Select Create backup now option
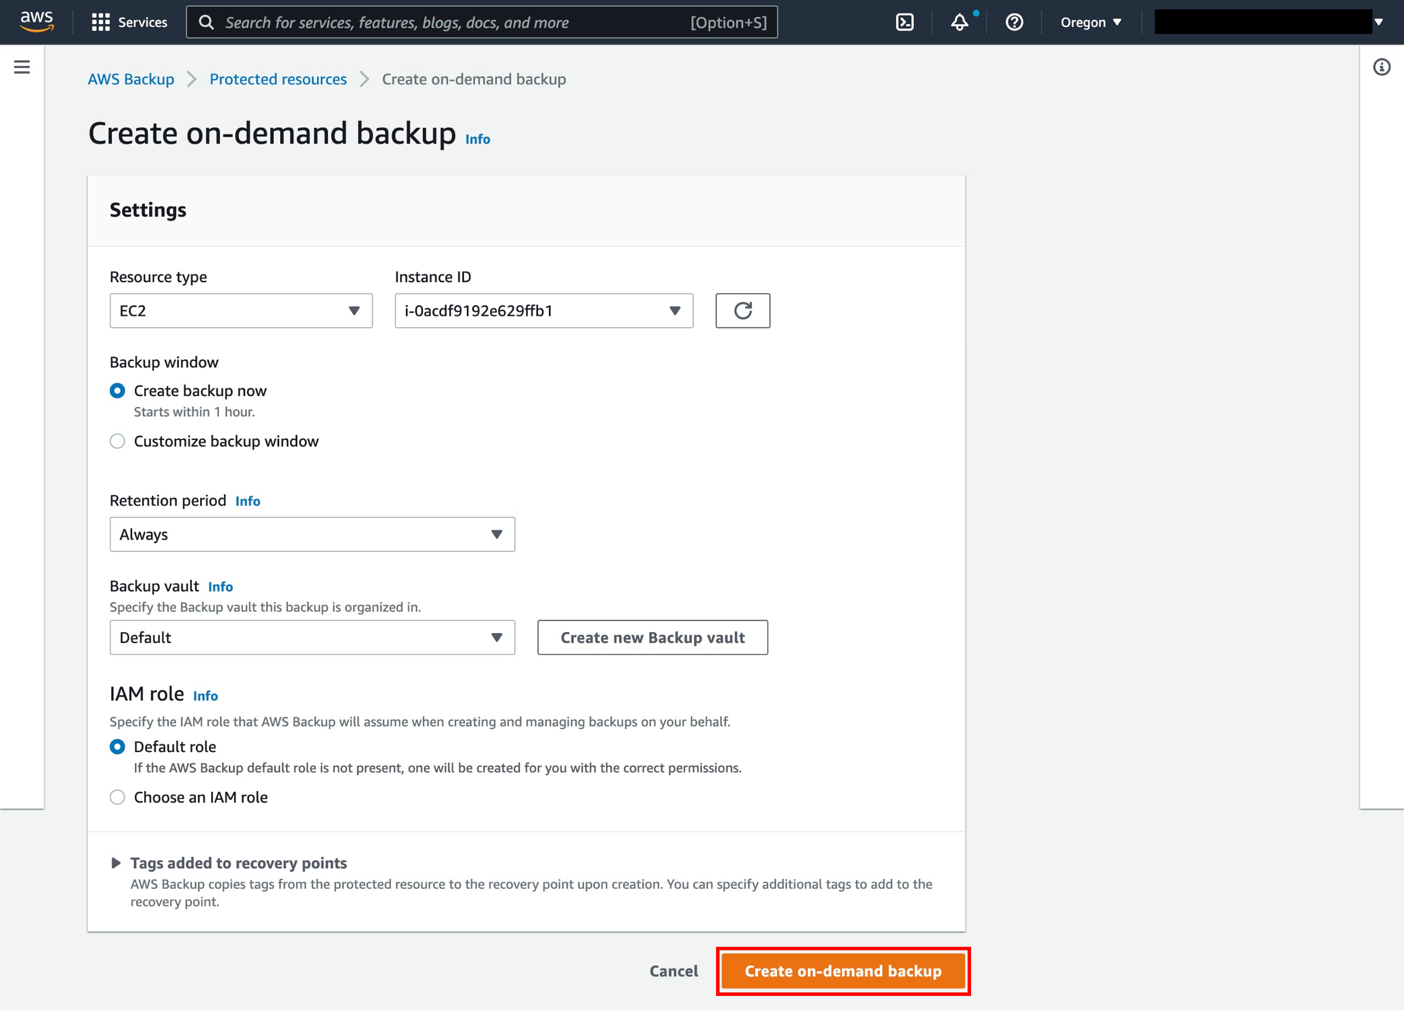This screenshot has width=1404, height=1017. tap(117, 391)
